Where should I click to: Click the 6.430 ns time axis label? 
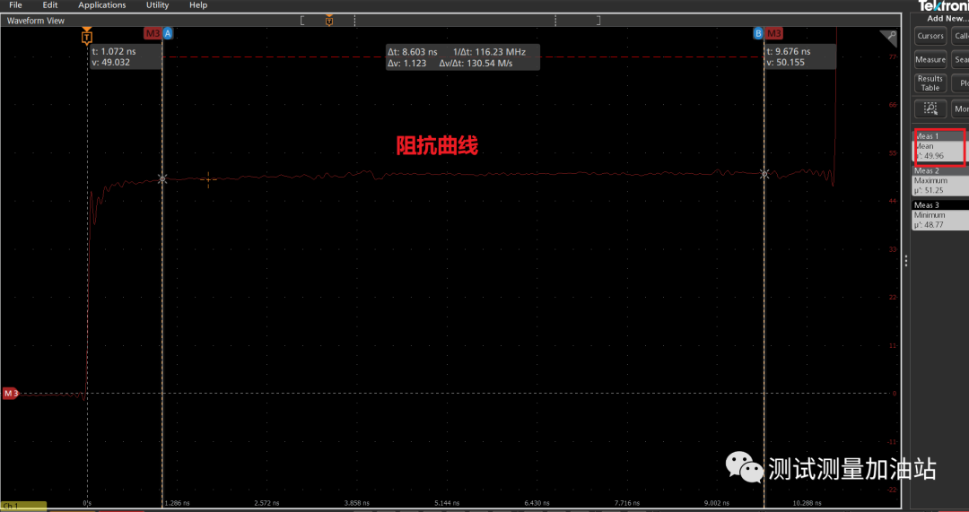click(536, 503)
